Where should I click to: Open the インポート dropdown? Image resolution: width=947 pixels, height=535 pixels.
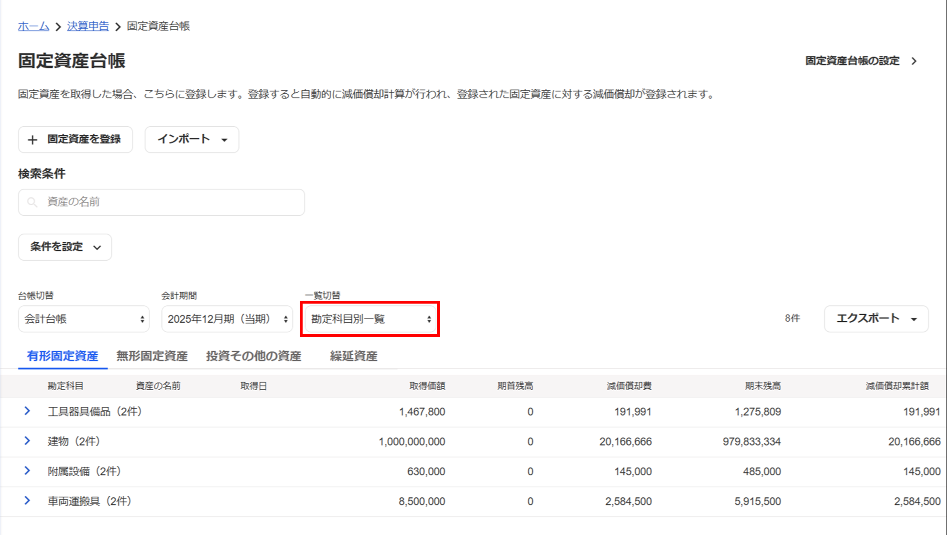point(192,140)
